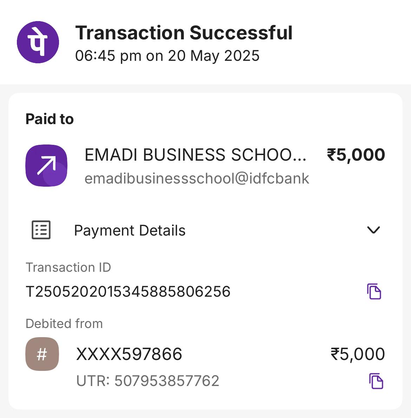Screen dimensions: 411x418
Task: Click the Payment Details label
Action: (130, 231)
